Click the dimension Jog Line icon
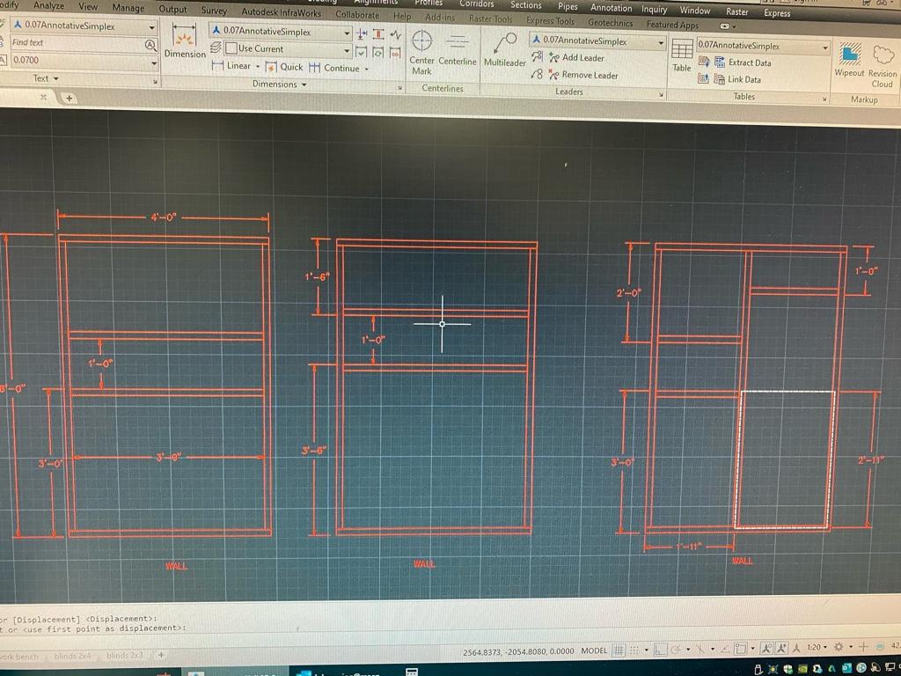The image size is (901, 676). pos(395,35)
